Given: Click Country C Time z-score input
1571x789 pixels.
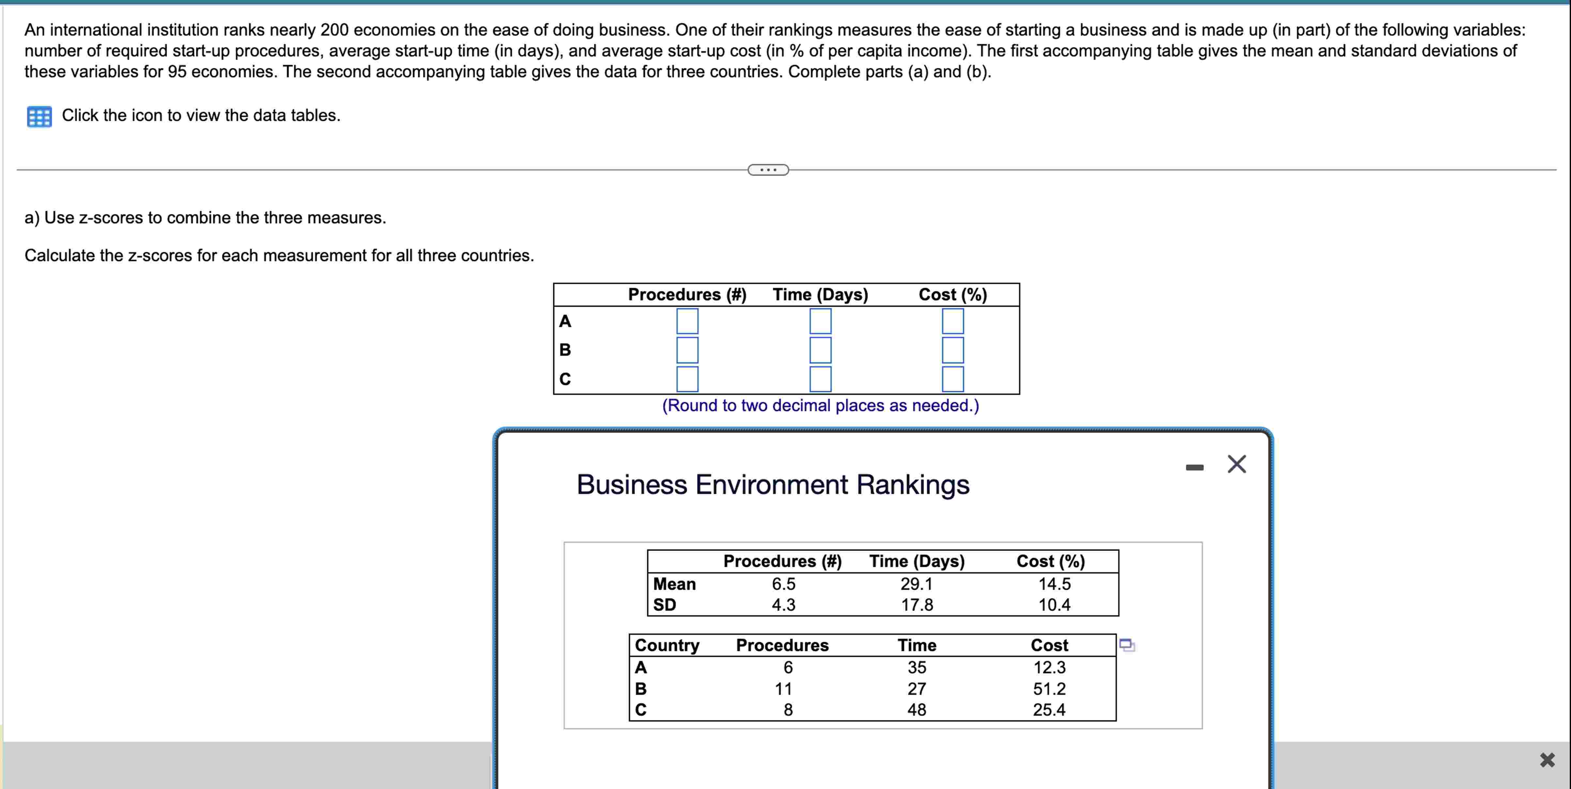Looking at the screenshot, I should tap(820, 379).
